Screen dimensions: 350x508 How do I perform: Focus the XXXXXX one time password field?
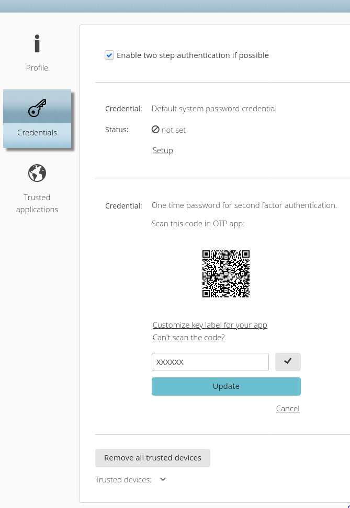[x=210, y=362]
